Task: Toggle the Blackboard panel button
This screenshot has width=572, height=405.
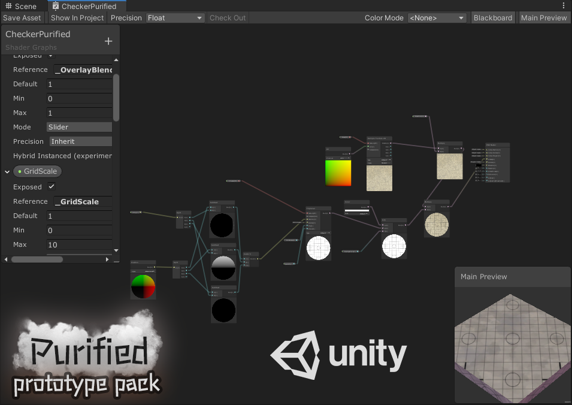Action: (493, 18)
